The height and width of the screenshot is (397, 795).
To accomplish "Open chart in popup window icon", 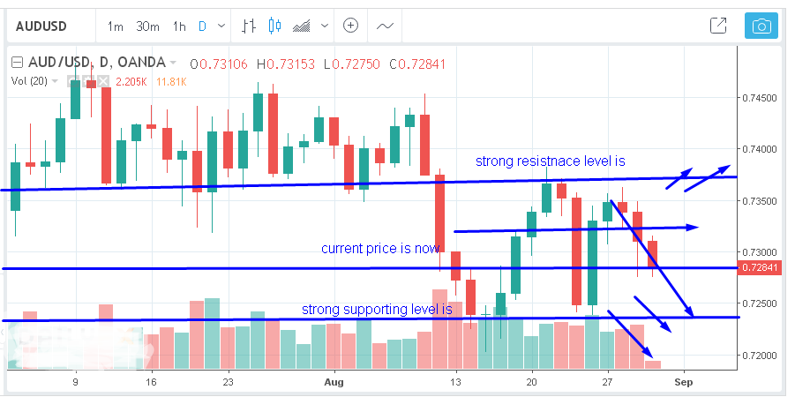I will [x=718, y=26].
